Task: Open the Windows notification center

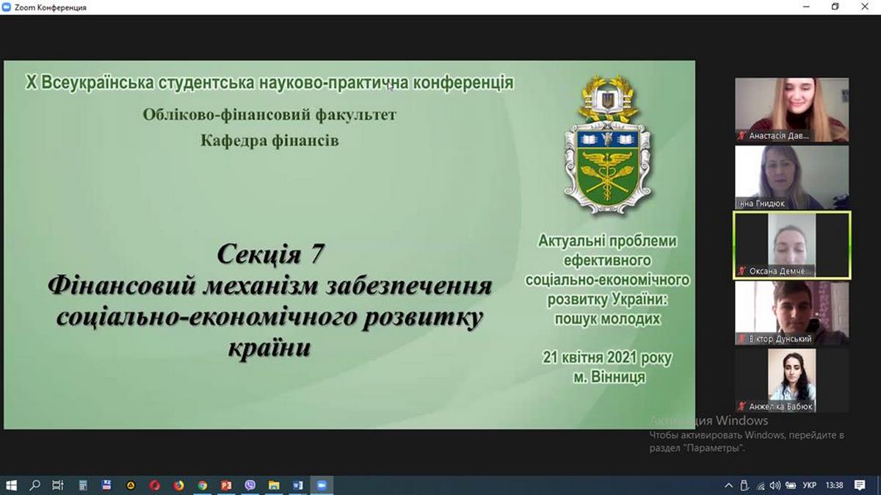Action: pos(860,485)
